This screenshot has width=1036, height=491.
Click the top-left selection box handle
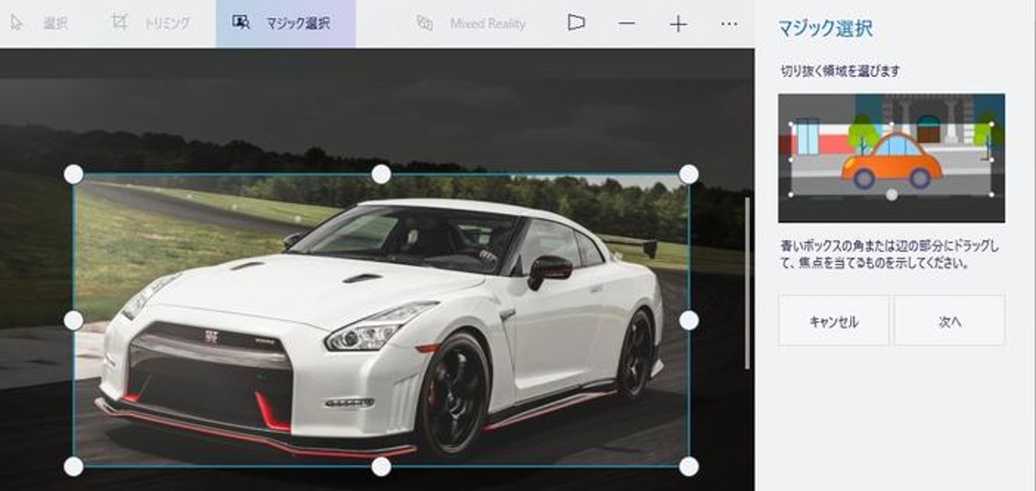point(73,174)
